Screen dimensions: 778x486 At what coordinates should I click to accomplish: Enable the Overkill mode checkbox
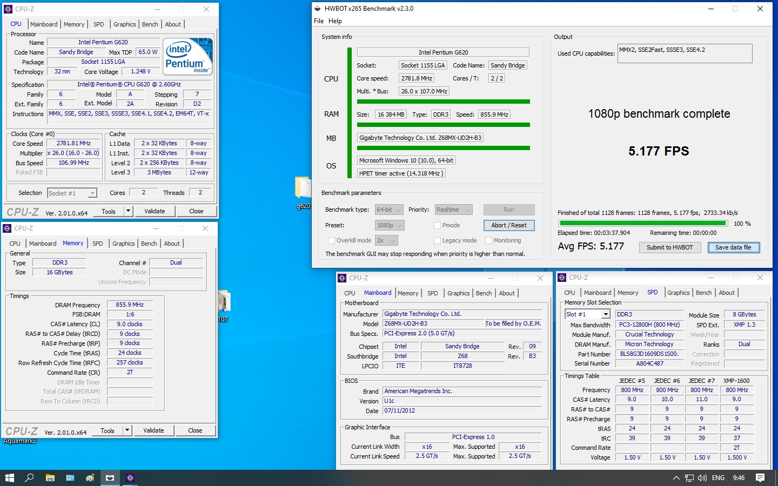(331, 240)
